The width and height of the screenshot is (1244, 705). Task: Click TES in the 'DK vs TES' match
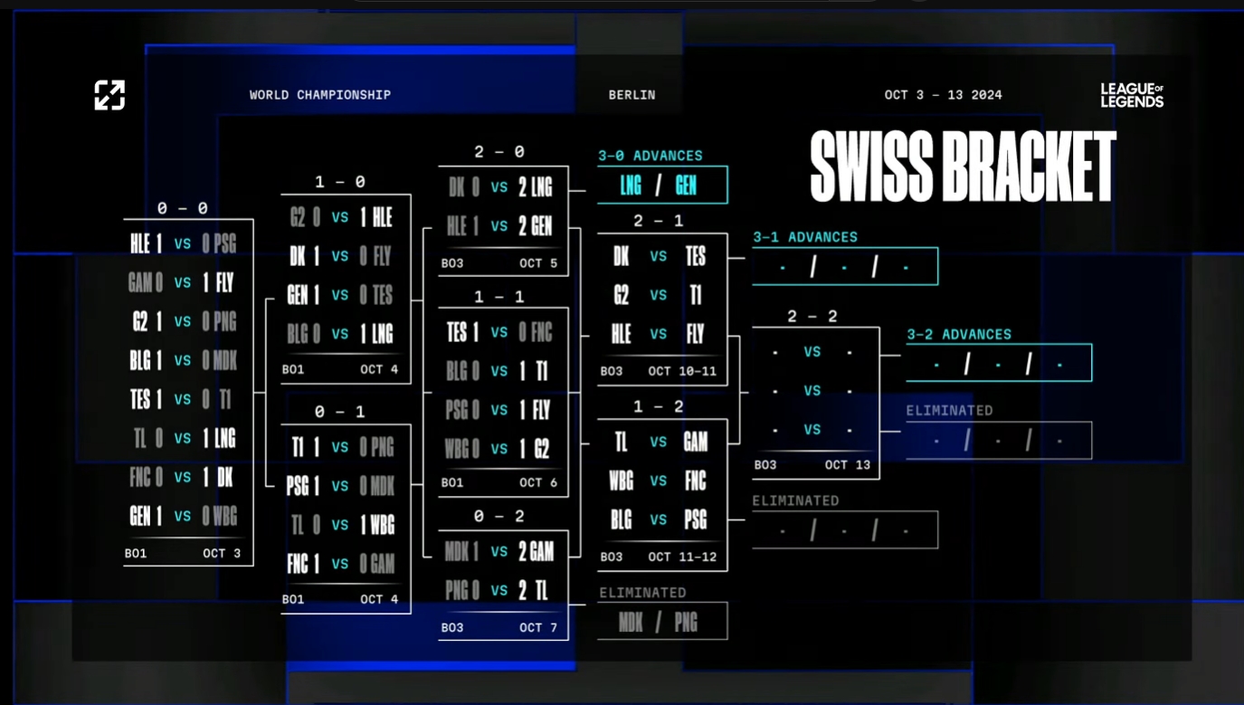point(695,256)
